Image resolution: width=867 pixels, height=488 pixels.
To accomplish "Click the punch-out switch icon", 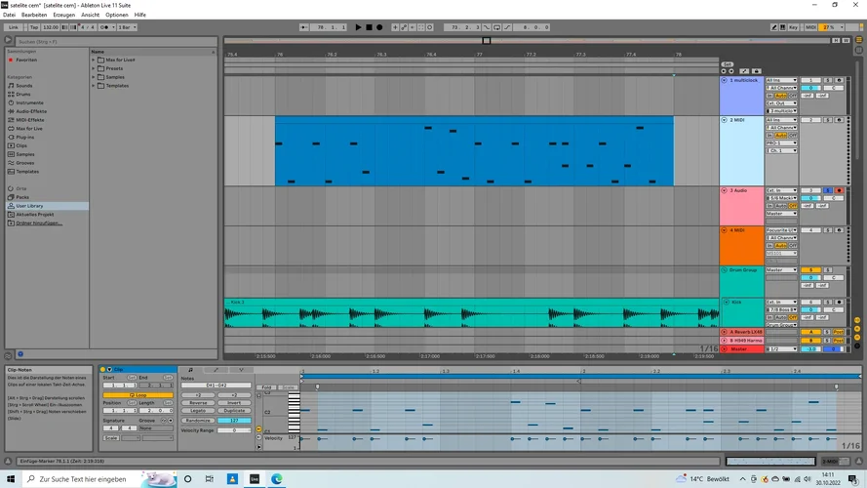I will (x=507, y=27).
